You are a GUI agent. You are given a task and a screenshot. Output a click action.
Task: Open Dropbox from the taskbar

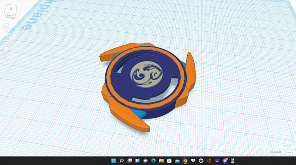point(193,161)
